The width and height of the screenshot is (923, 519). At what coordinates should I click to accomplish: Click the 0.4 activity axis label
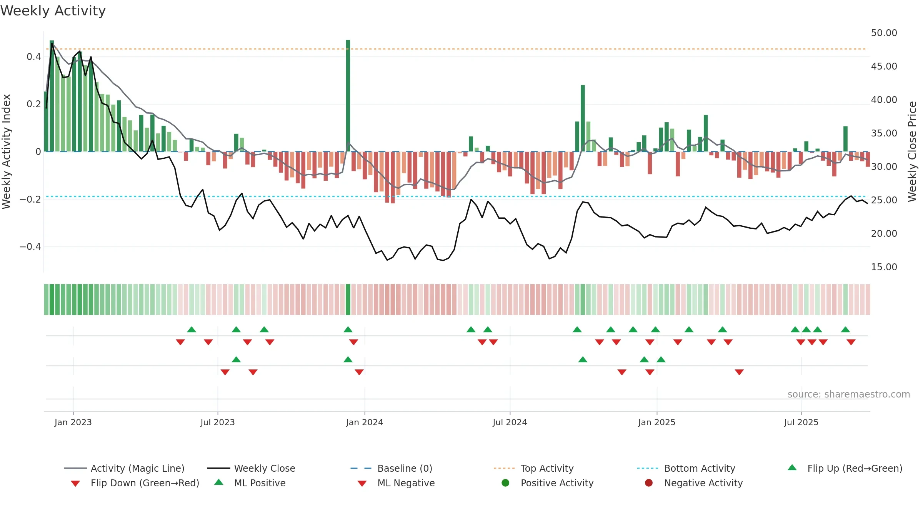coord(34,57)
